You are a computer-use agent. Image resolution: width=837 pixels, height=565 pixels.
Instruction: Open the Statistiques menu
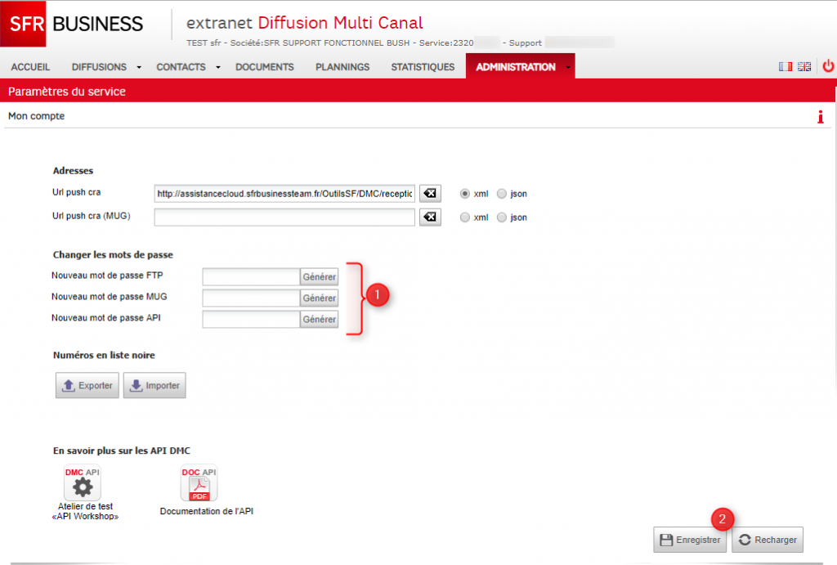423,67
